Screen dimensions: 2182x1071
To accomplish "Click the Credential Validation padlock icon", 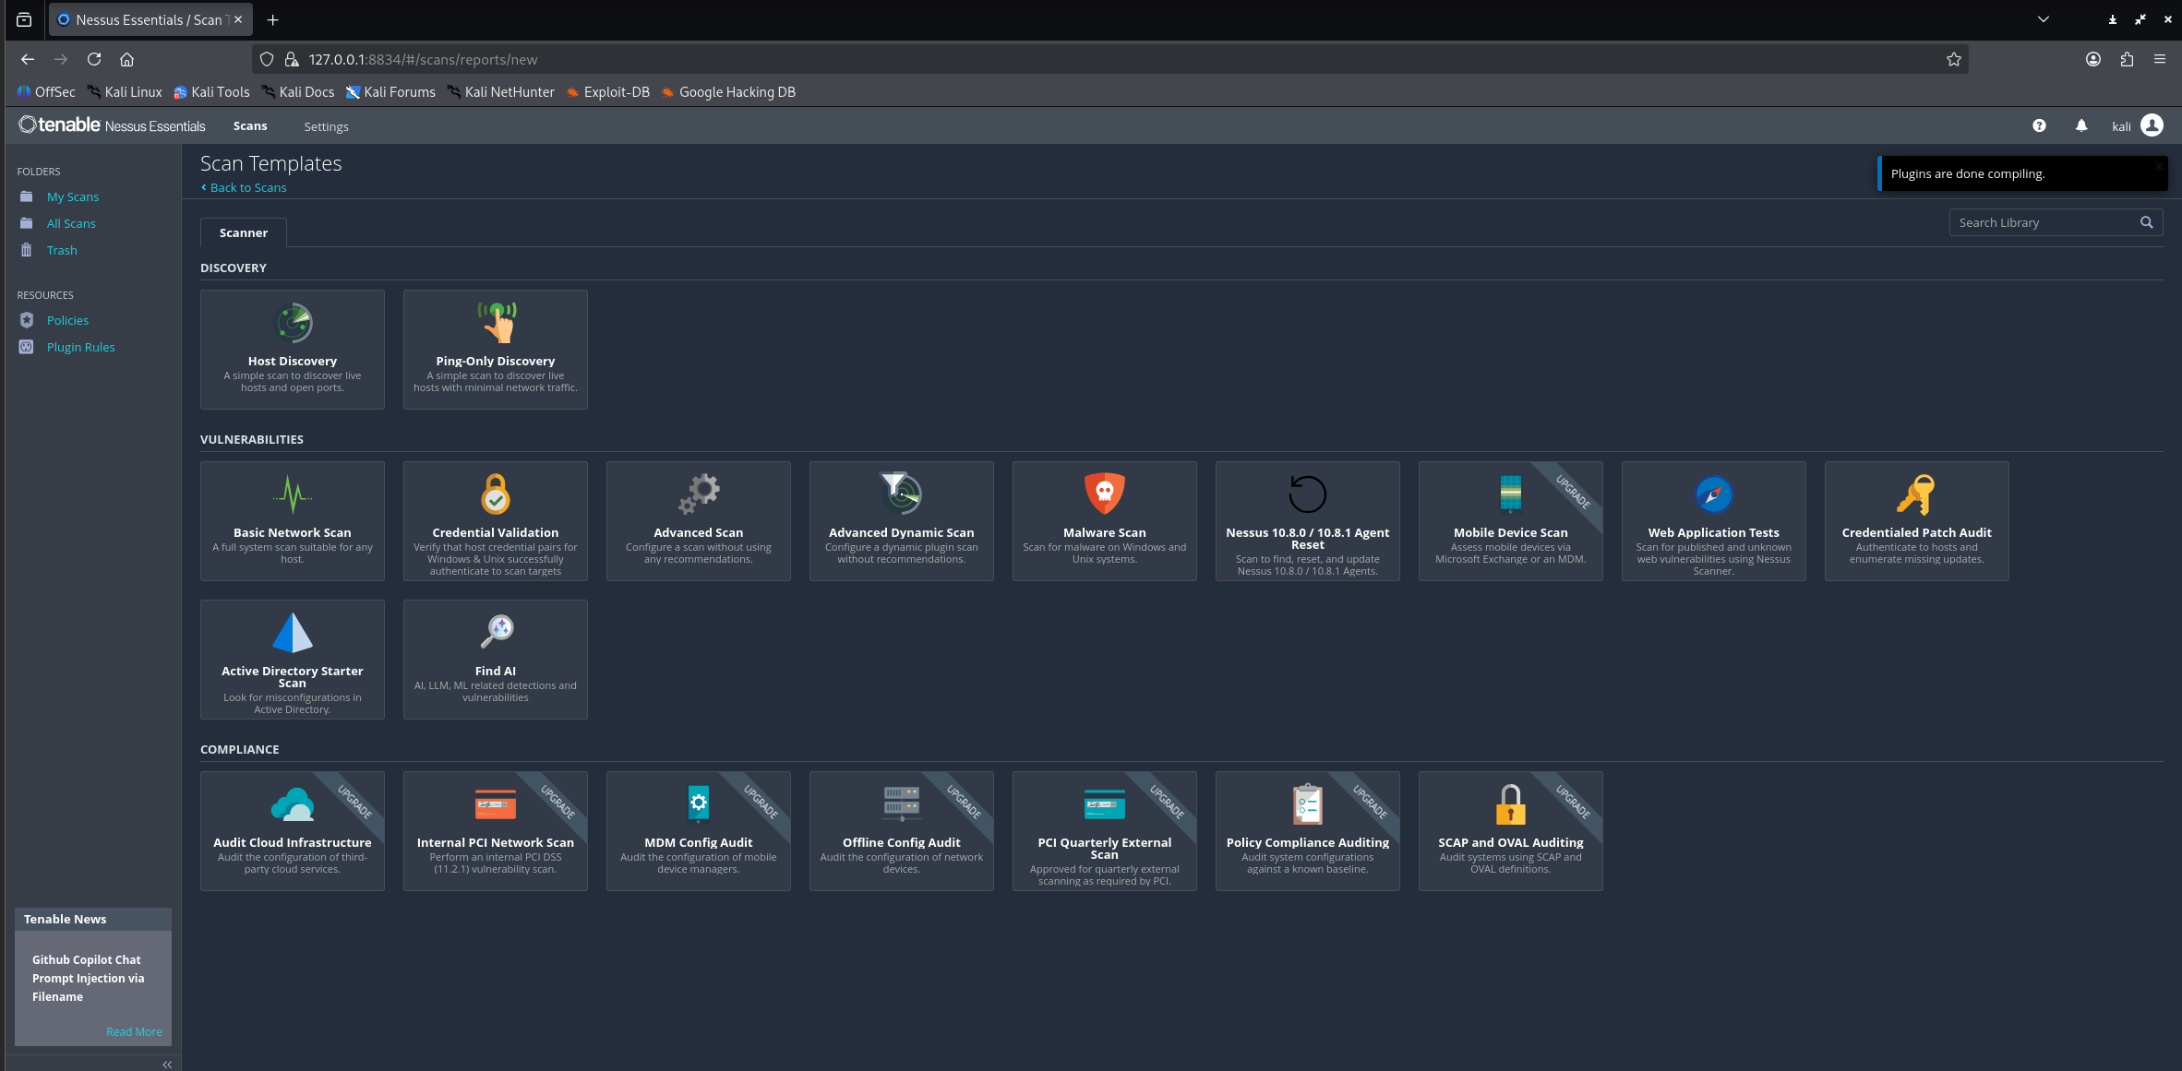I will coord(496,494).
